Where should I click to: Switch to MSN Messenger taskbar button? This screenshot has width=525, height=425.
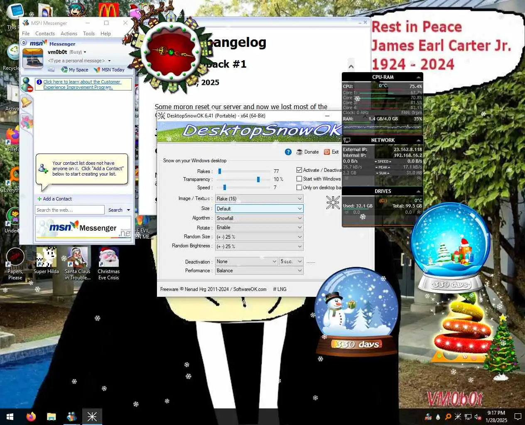click(x=71, y=417)
